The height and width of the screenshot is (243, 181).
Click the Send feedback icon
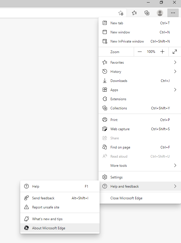pyautogui.click(x=26, y=198)
